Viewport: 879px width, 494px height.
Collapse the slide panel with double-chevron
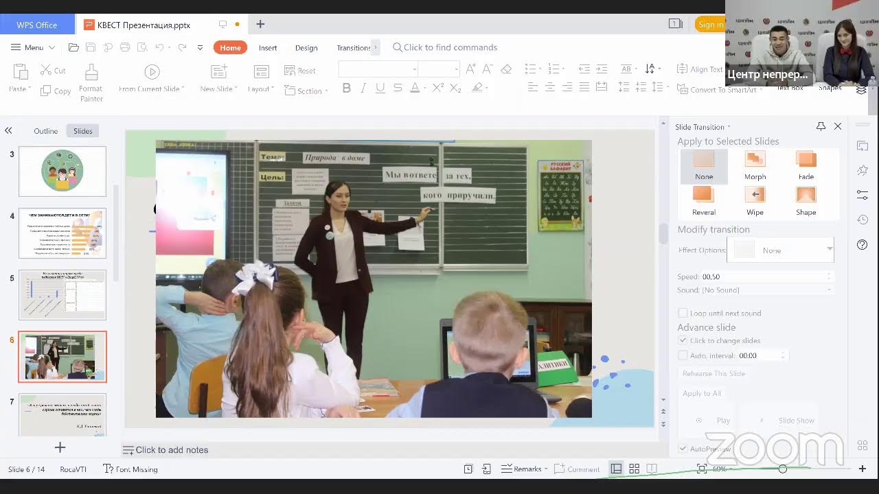click(8, 130)
